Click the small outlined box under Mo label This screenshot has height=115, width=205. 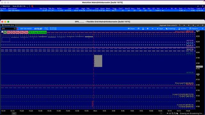[6, 40]
